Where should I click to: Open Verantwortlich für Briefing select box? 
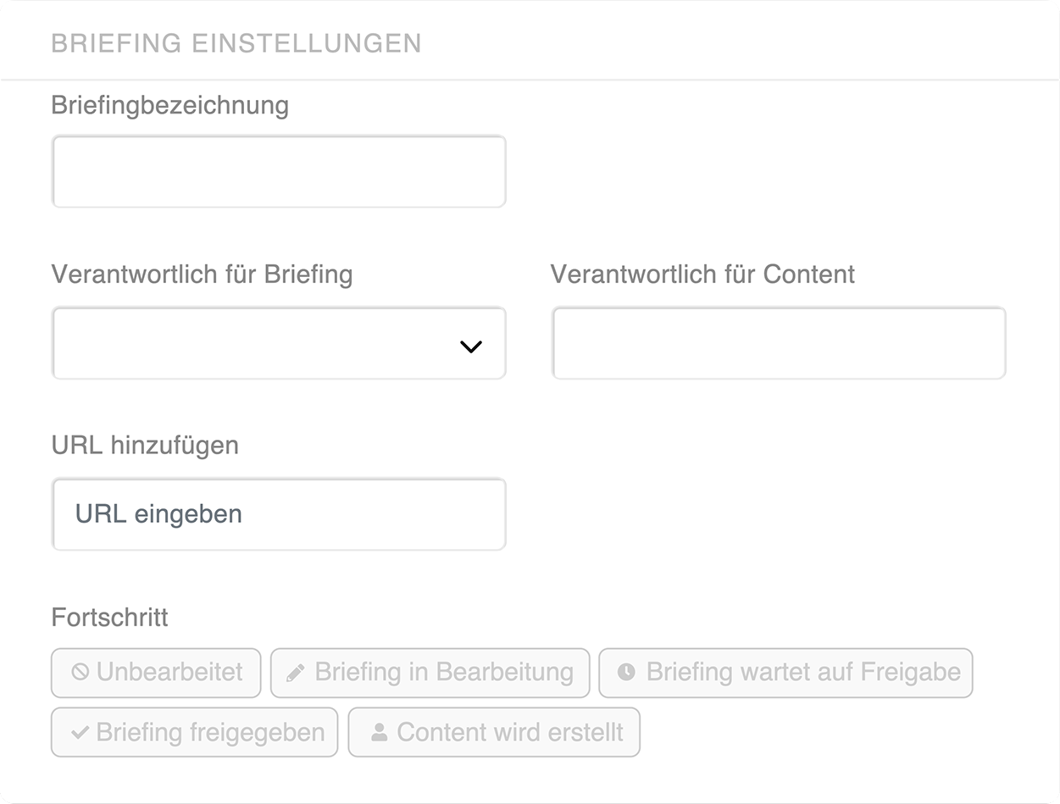(254, 343)
